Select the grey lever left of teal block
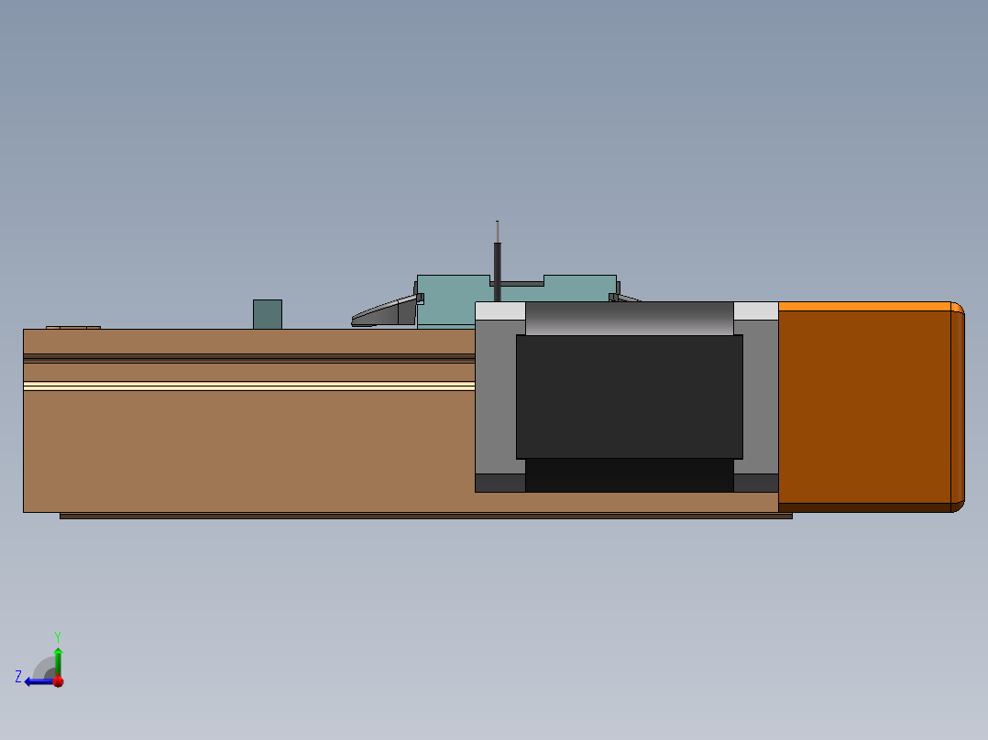The width and height of the screenshot is (988, 740). click(x=384, y=311)
